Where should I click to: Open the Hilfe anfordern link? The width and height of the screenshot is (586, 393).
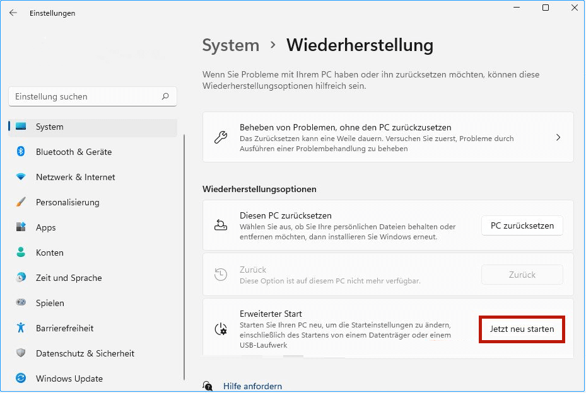pyautogui.click(x=252, y=386)
